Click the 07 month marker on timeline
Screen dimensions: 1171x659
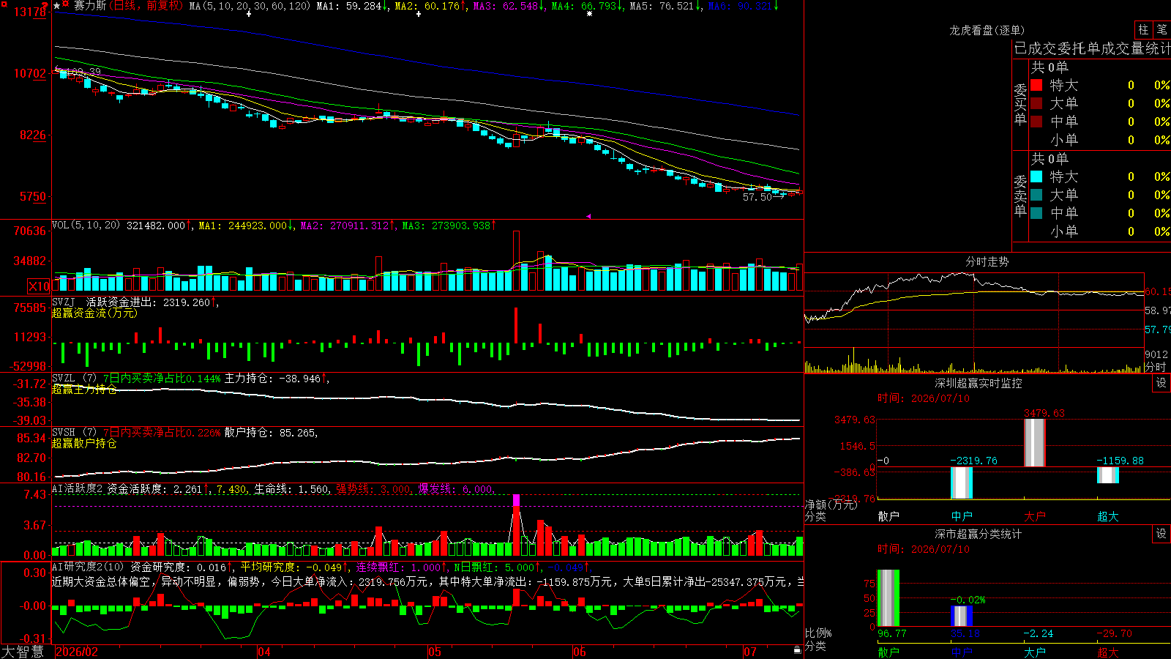point(750,652)
